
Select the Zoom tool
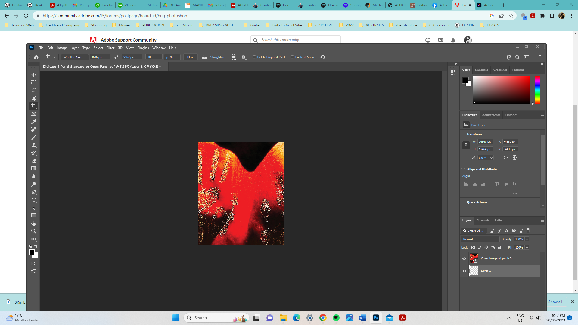pos(34,231)
